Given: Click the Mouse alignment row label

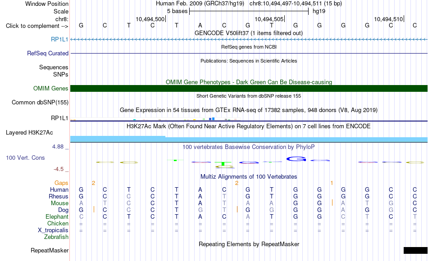Looking at the screenshot, I should pos(59,203).
